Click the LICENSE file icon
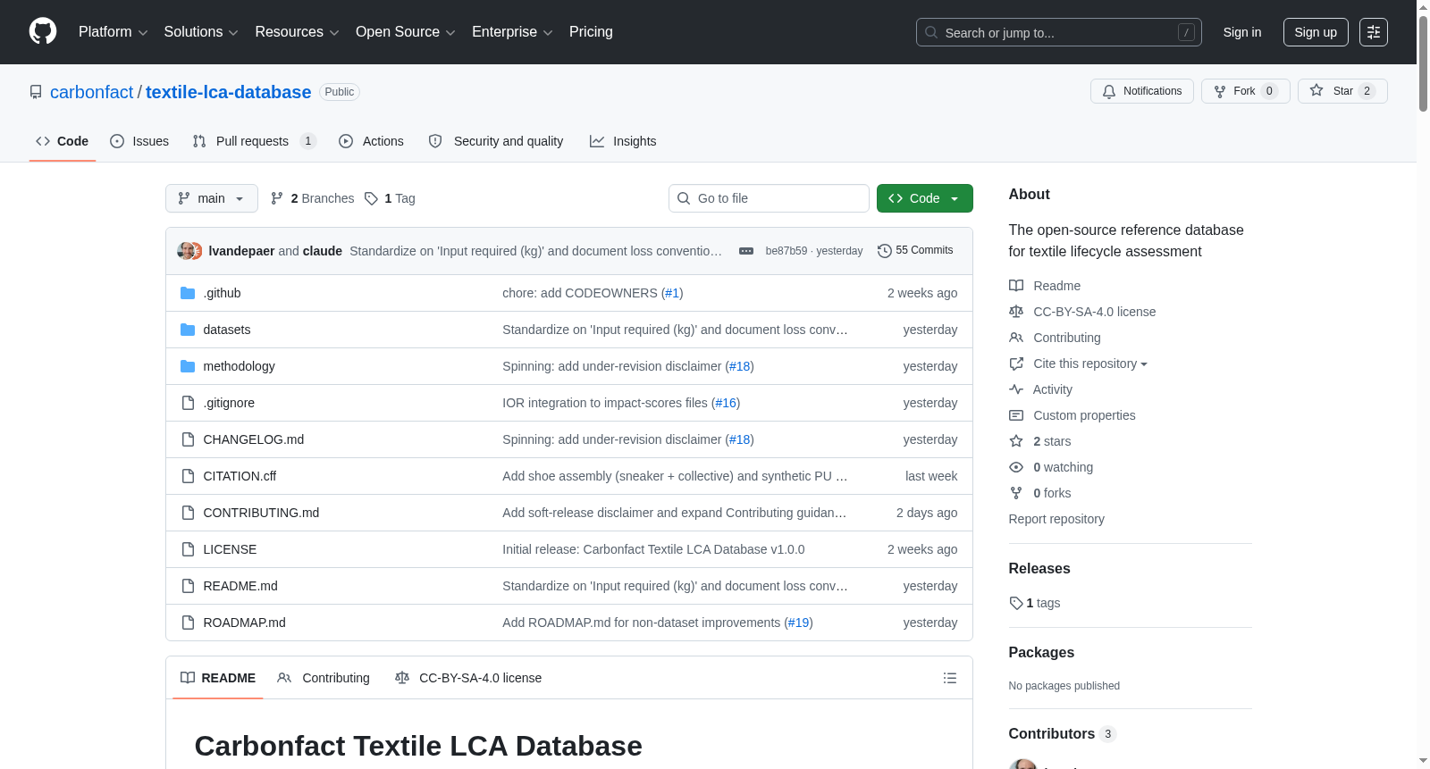Viewport: 1430px width, 769px height. pos(188,549)
